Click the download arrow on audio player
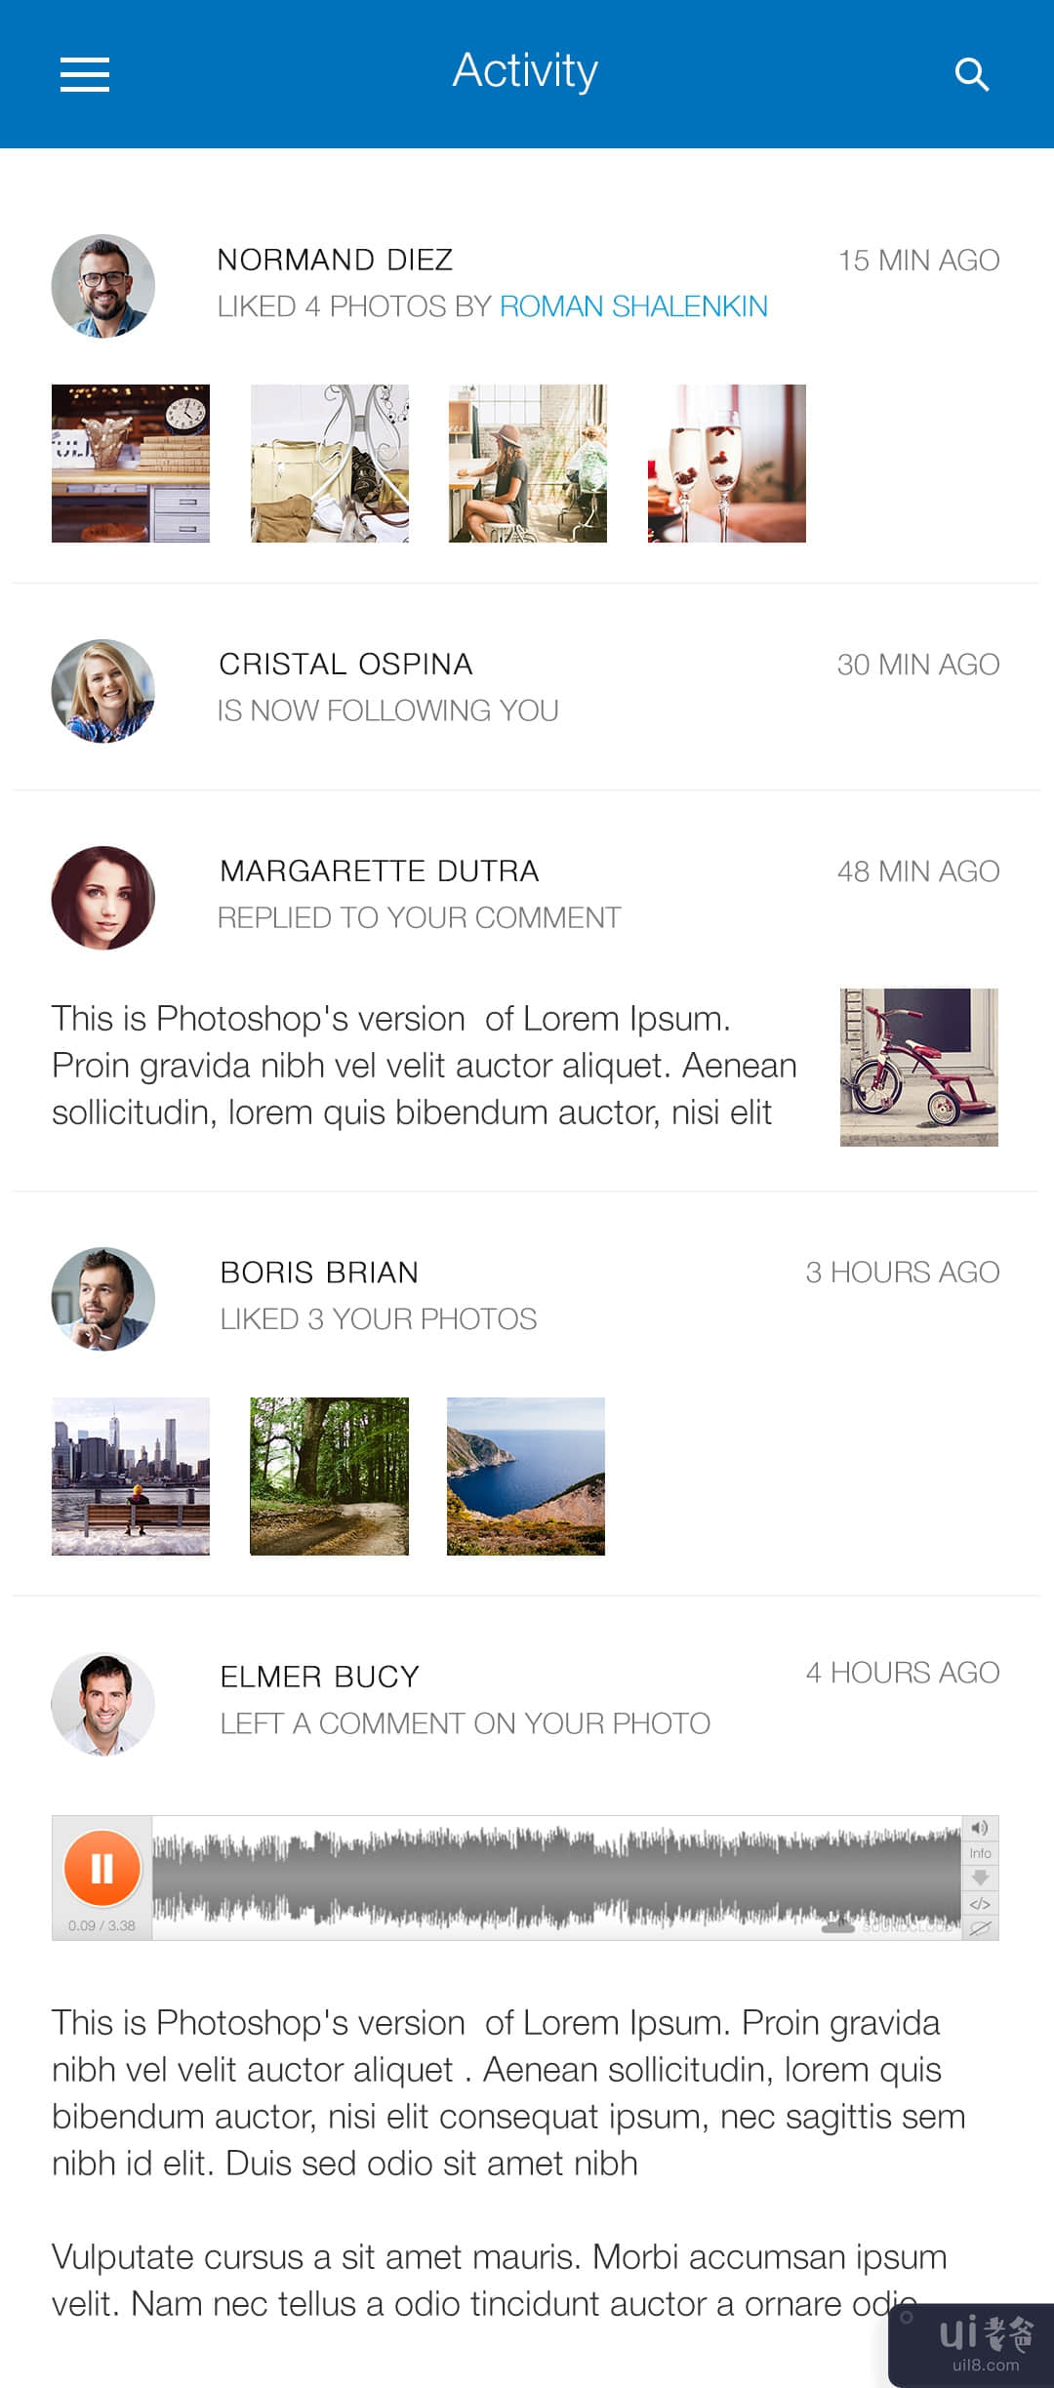The image size is (1054, 2388). tap(980, 1878)
